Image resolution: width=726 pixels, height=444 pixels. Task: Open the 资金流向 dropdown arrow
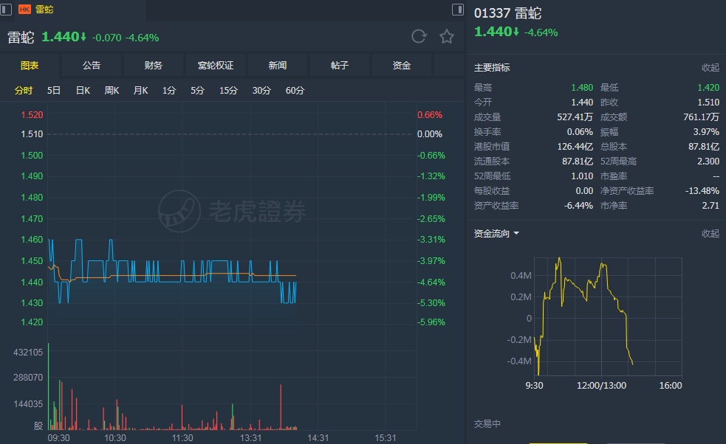pos(516,233)
